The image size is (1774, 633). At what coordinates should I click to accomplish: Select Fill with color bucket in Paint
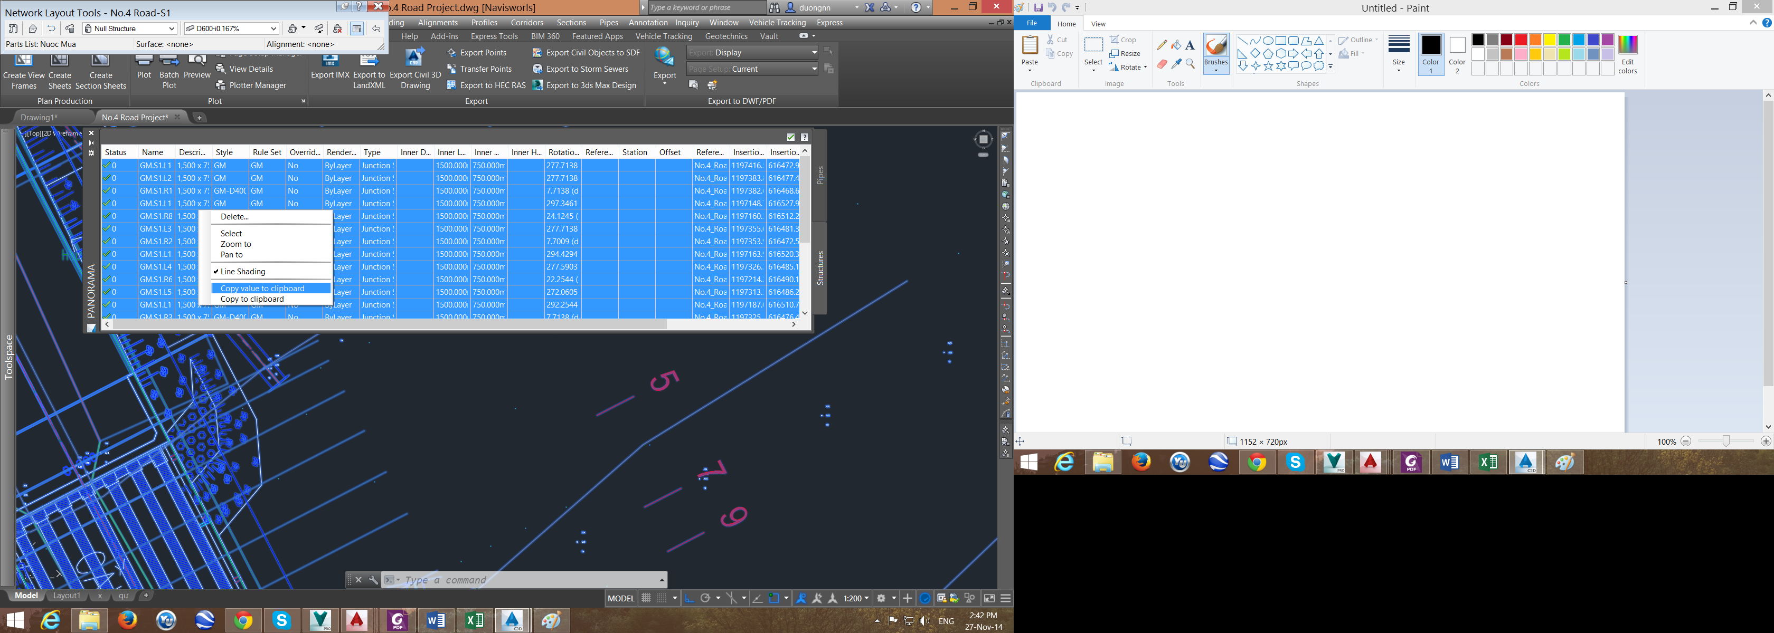point(1176,45)
